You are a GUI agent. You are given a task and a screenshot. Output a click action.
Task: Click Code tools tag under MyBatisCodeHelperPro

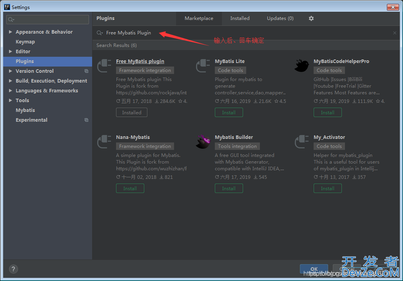[x=329, y=70]
